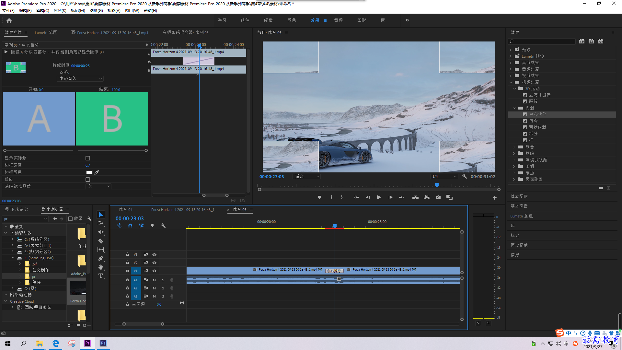This screenshot has height=350, width=622.
Task: Open the 1/4 playback resolution dropdown
Action: coord(444,177)
